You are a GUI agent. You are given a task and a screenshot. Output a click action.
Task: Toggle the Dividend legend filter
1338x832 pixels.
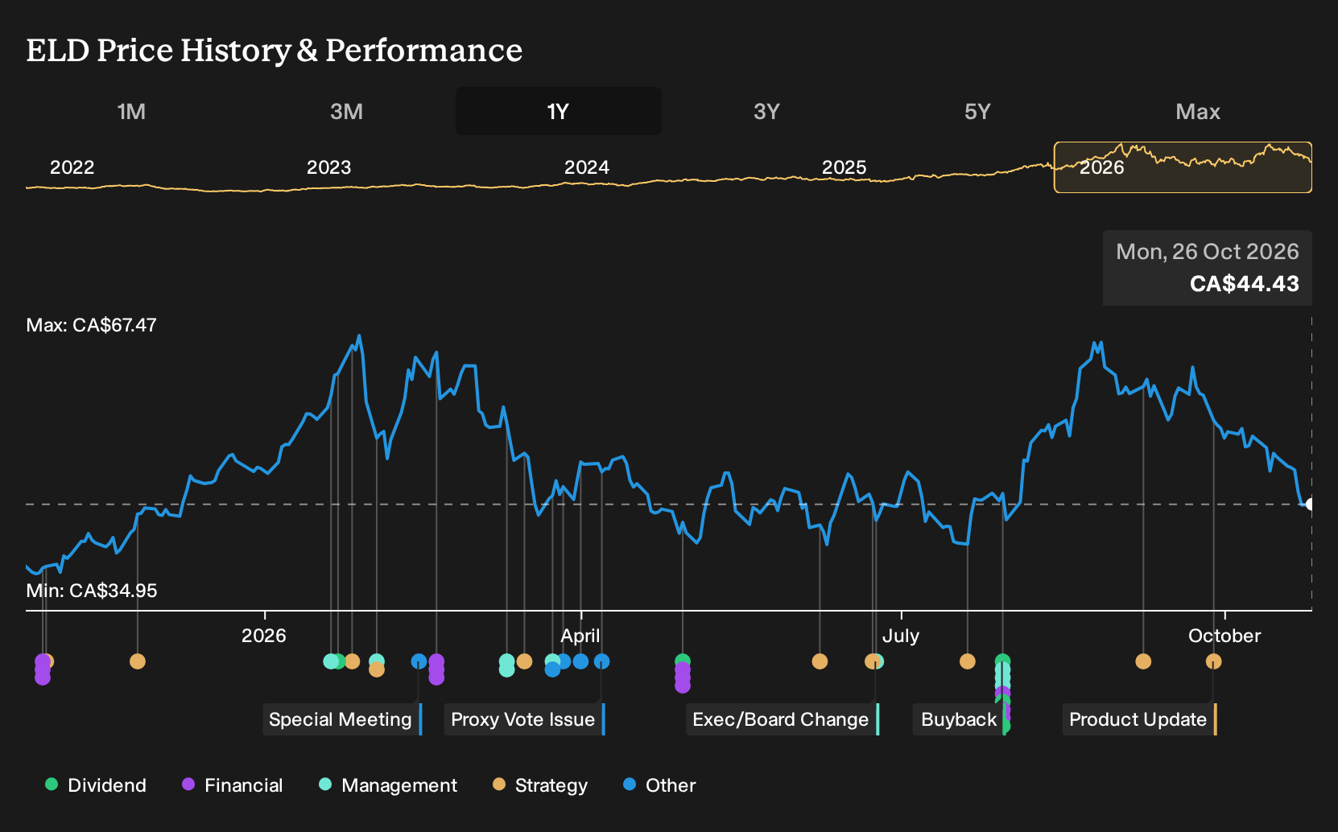96,785
